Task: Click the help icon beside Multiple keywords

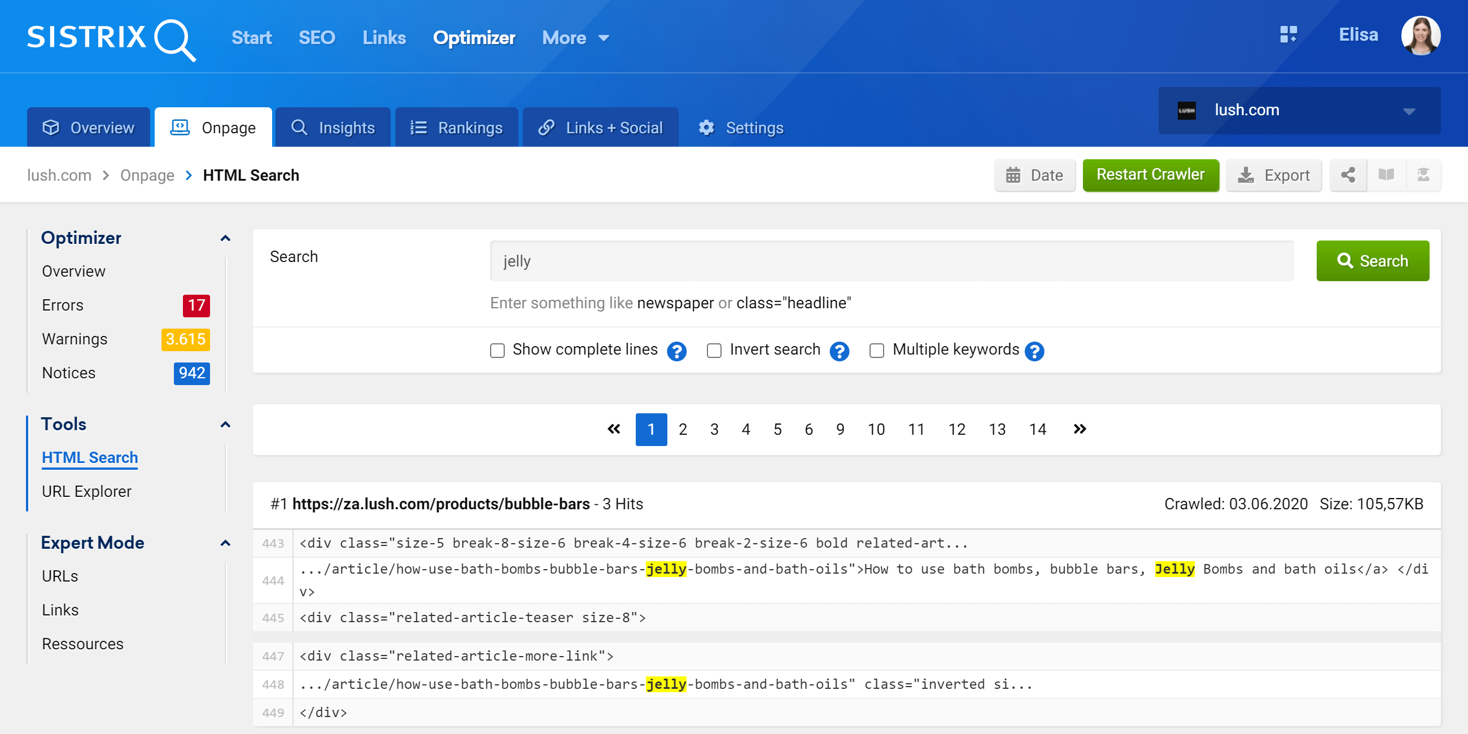Action: tap(1034, 351)
